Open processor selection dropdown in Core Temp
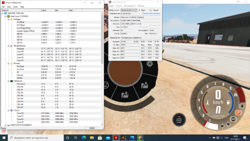Viewport: 250px width, 141px height. [x=129, y=10]
